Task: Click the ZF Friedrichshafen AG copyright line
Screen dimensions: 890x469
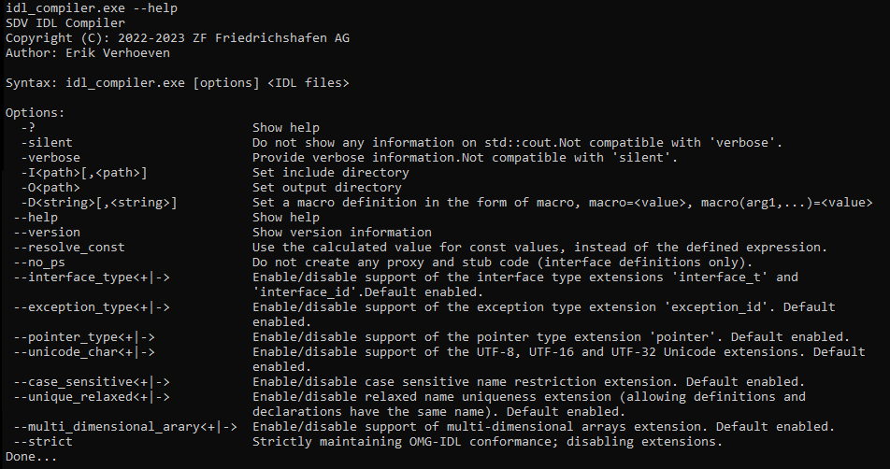Action: point(178,38)
